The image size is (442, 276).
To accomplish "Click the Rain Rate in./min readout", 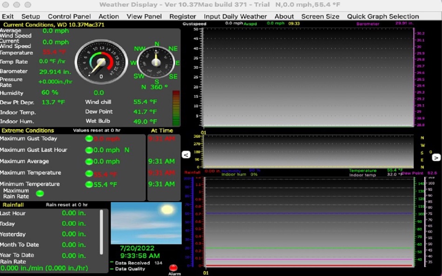I will pos(44,268).
